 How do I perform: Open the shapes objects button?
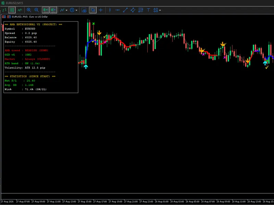tap(155, 10)
